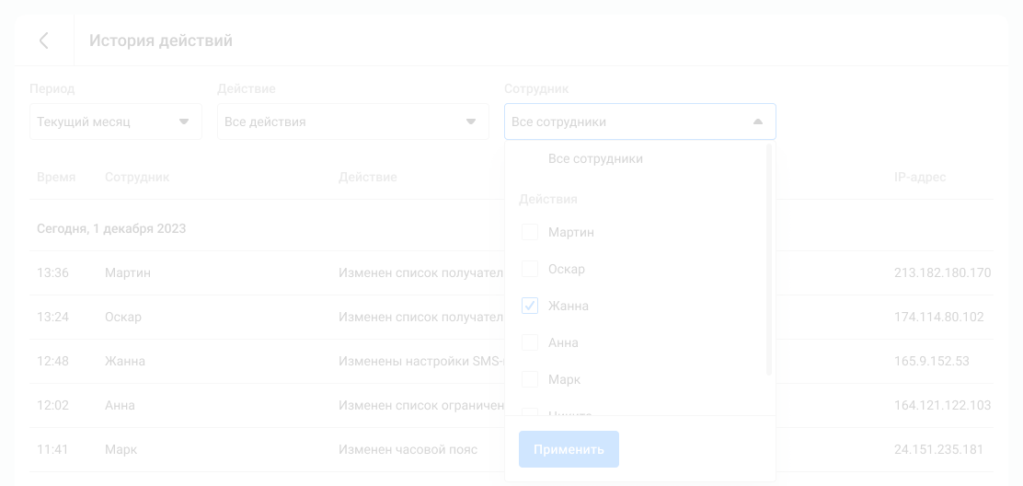Click Оскар in the table's Сотрудник column
Viewport: 1023px width, 486px height.
pos(123,317)
